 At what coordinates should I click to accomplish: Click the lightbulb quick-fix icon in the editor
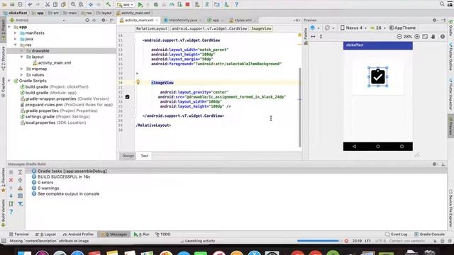138,82
